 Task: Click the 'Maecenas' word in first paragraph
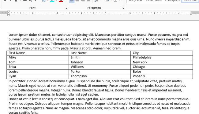[103, 35]
